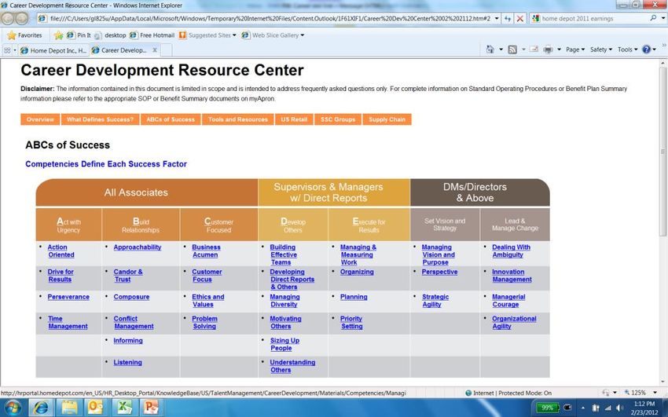Go forward with the browser Forward arrow
Screen dimensions: 668x417
click(x=22, y=19)
